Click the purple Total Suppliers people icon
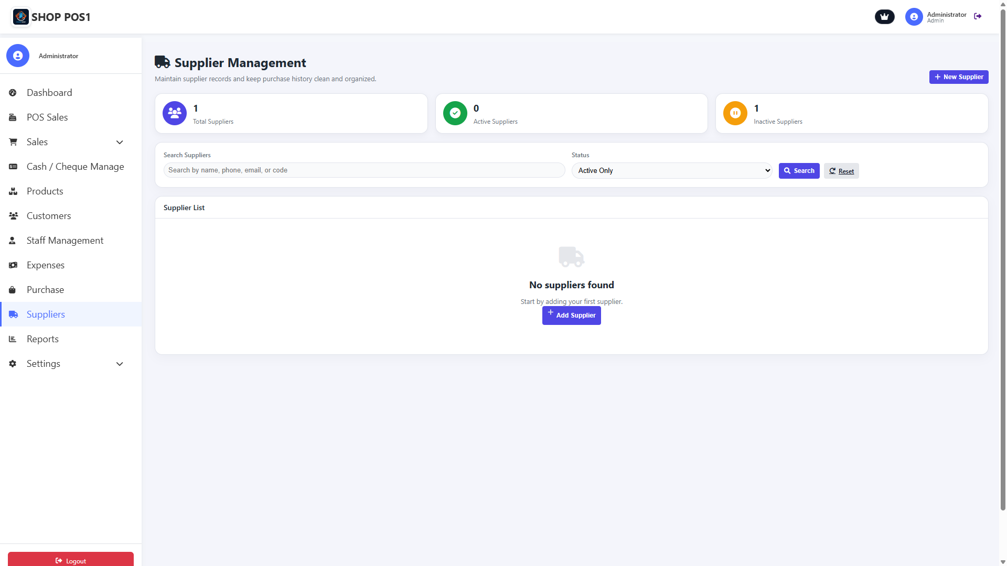The width and height of the screenshot is (1007, 566). pos(175,113)
